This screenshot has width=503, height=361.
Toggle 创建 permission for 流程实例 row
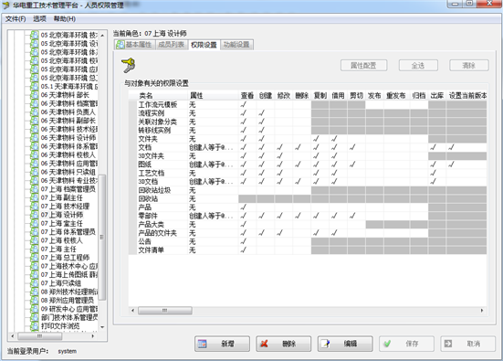pyautogui.click(x=262, y=112)
